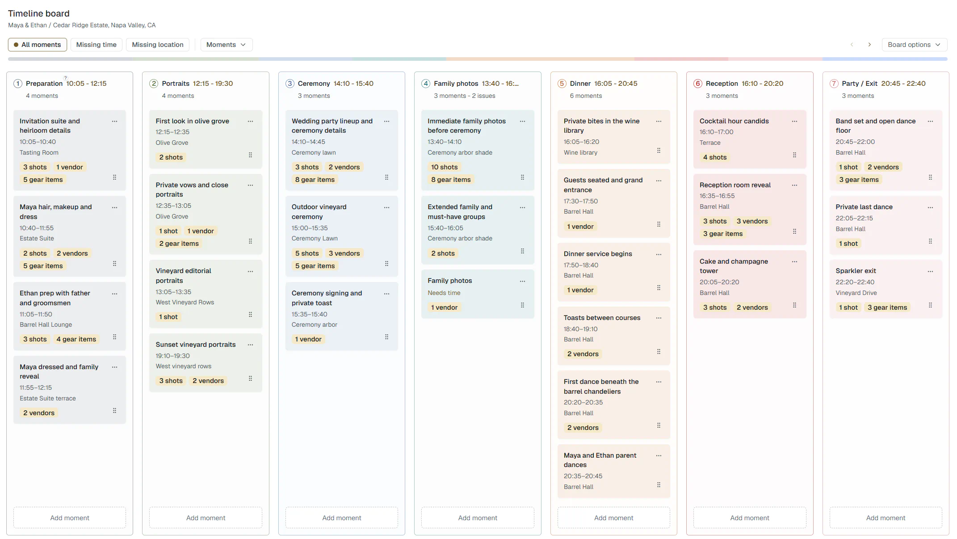The image size is (957, 539).
Task: Expand Board options dropdown
Action: (915, 45)
